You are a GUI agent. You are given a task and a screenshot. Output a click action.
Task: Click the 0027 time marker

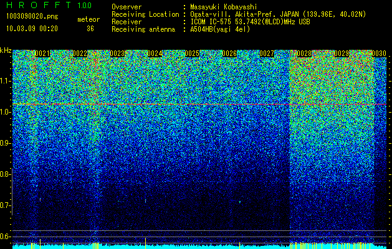pyautogui.click(x=267, y=54)
